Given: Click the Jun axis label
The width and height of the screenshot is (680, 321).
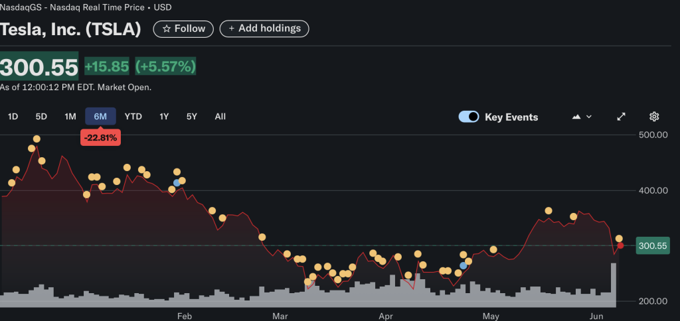Looking at the screenshot, I should [597, 316].
